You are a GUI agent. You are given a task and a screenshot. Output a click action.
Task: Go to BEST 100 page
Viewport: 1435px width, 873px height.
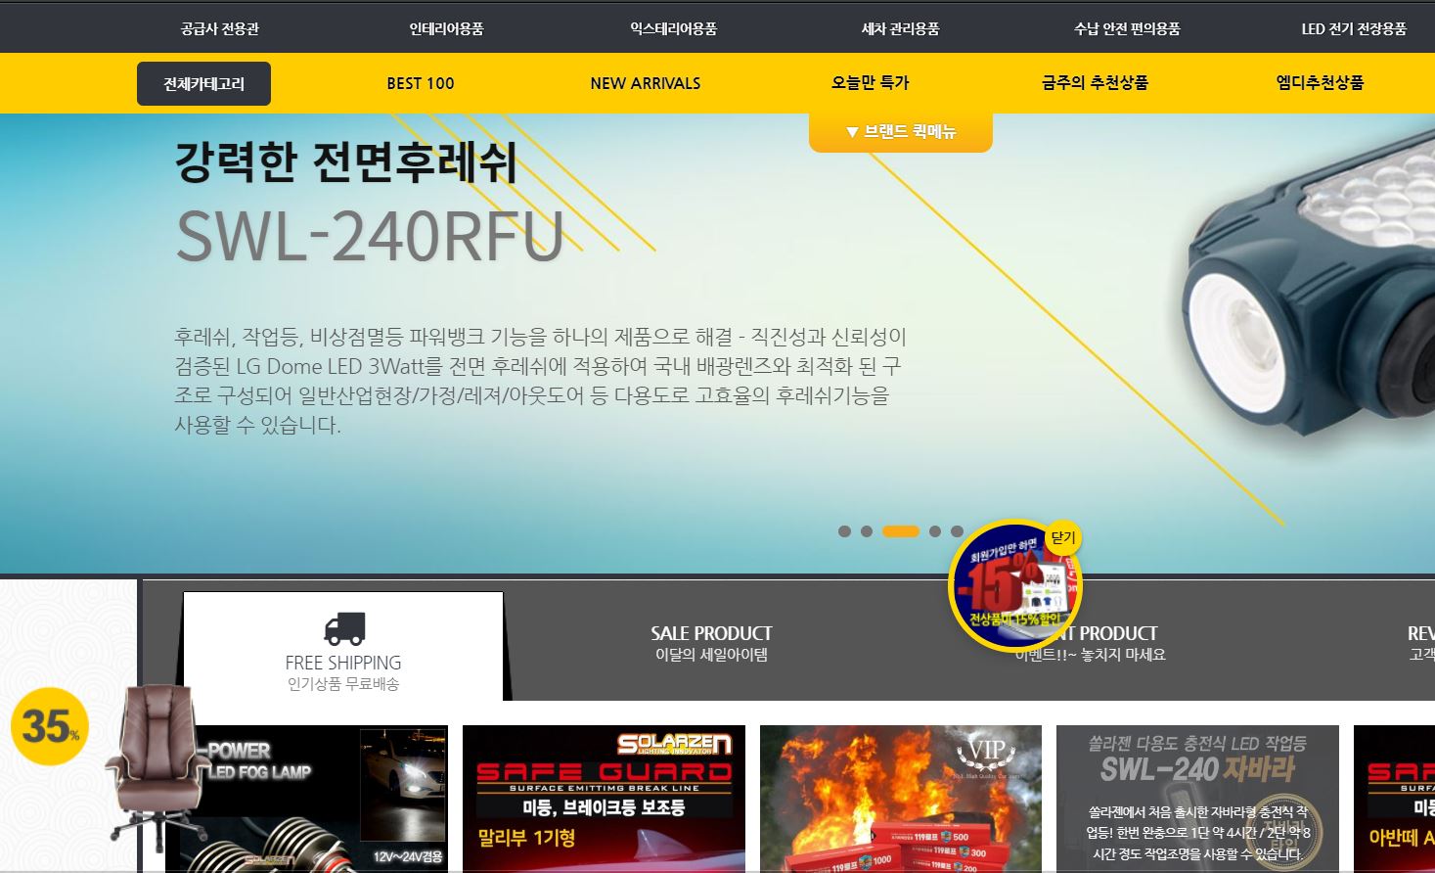pos(421,83)
